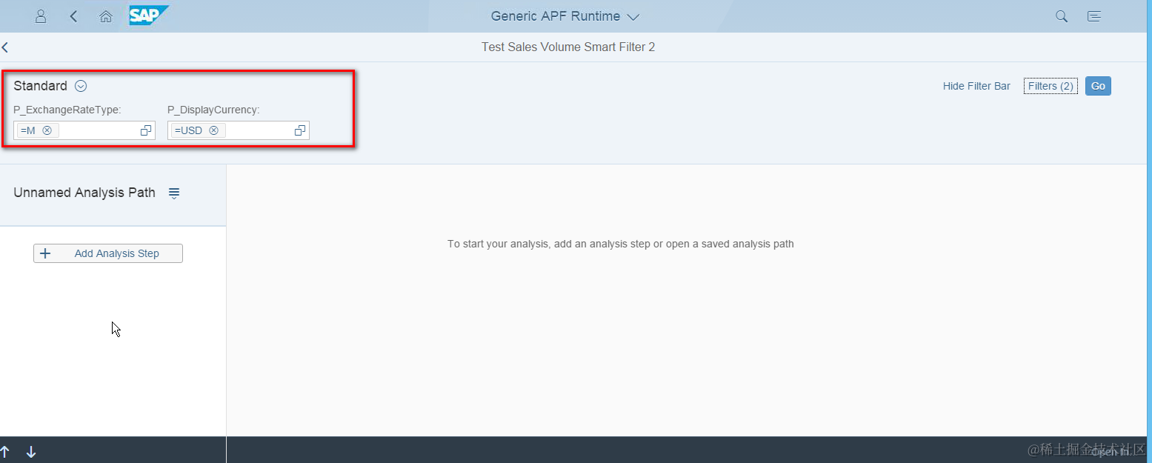Screen dimensions: 1152x463
Task: Click the Test Sales Volume Smart Filter 2 title
Action: tap(568, 47)
